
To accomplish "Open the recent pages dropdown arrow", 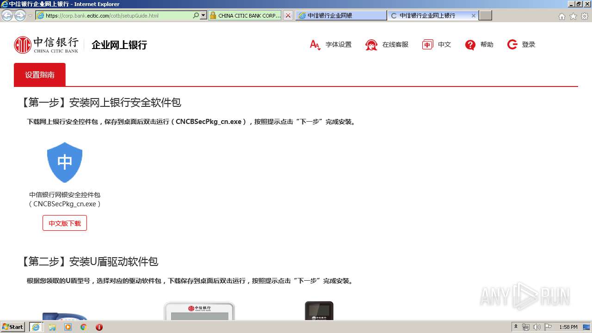I will [30, 16].
